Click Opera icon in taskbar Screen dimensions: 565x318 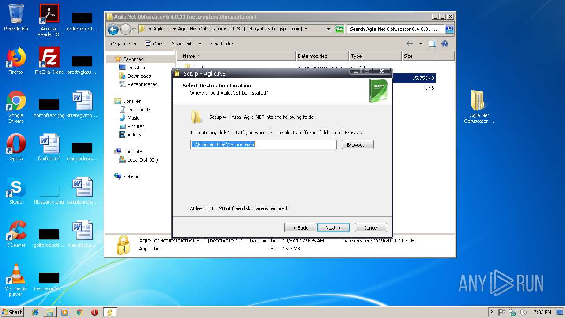click(94, 312)
